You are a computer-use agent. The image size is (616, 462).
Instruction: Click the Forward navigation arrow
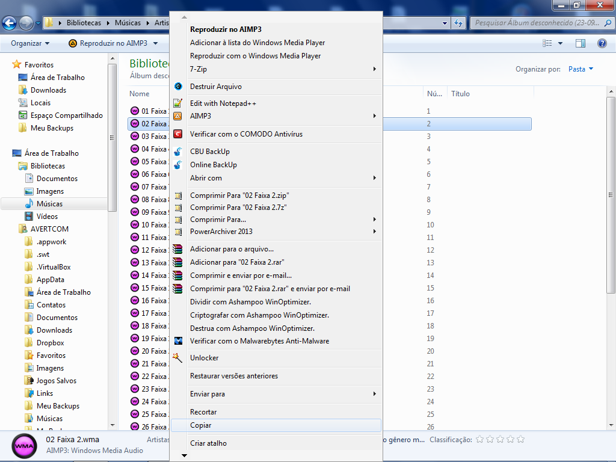tap(26, 23)
